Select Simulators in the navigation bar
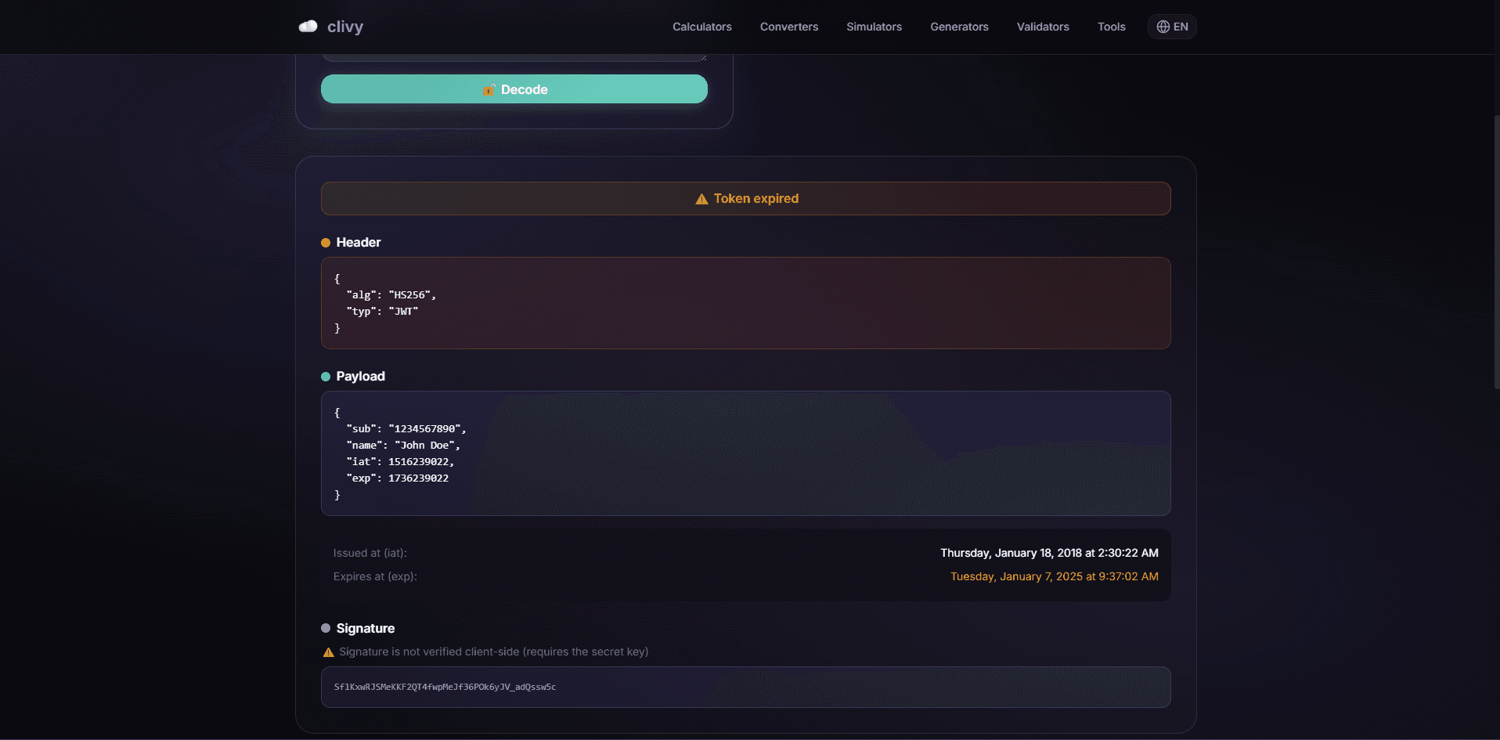Viewport: 1500px width, 740px height. click(x=874, y=26)
